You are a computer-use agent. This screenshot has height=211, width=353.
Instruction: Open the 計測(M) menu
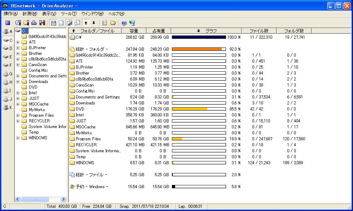click(30, 14)
